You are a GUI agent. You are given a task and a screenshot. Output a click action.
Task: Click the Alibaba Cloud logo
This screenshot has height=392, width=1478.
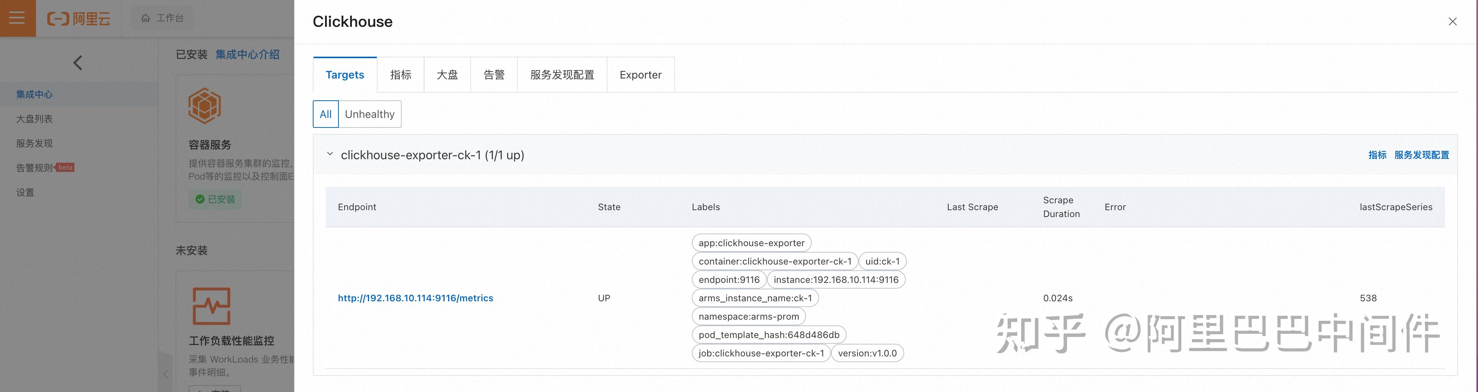click(x=79, y=19)
